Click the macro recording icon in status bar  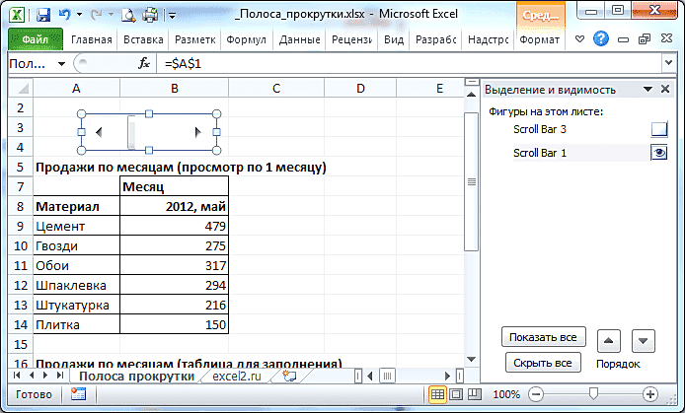pyautogui.click(x=78, y=394)
